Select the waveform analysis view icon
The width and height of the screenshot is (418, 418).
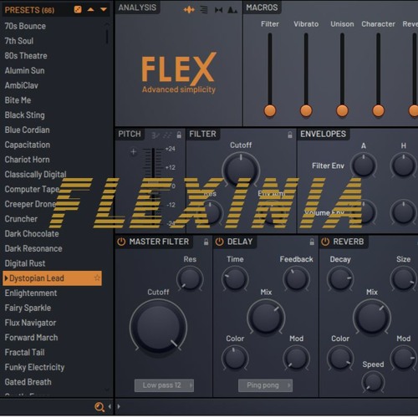coord(189,10)
